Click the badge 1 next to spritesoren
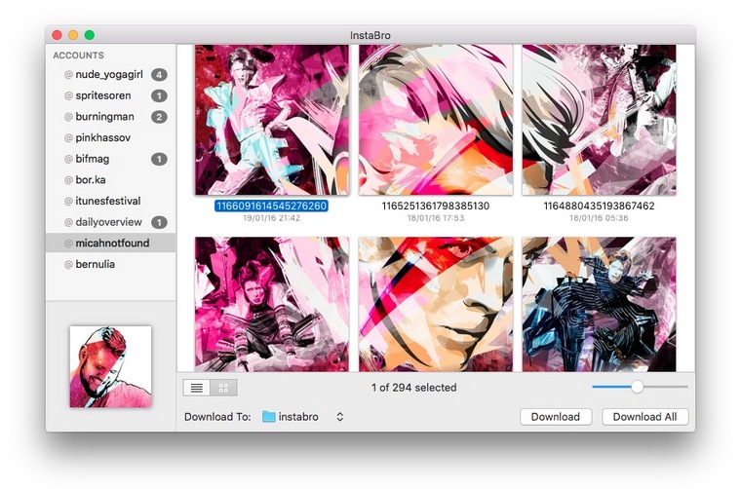This screenshot has width=741, height=489. (159, 95)
